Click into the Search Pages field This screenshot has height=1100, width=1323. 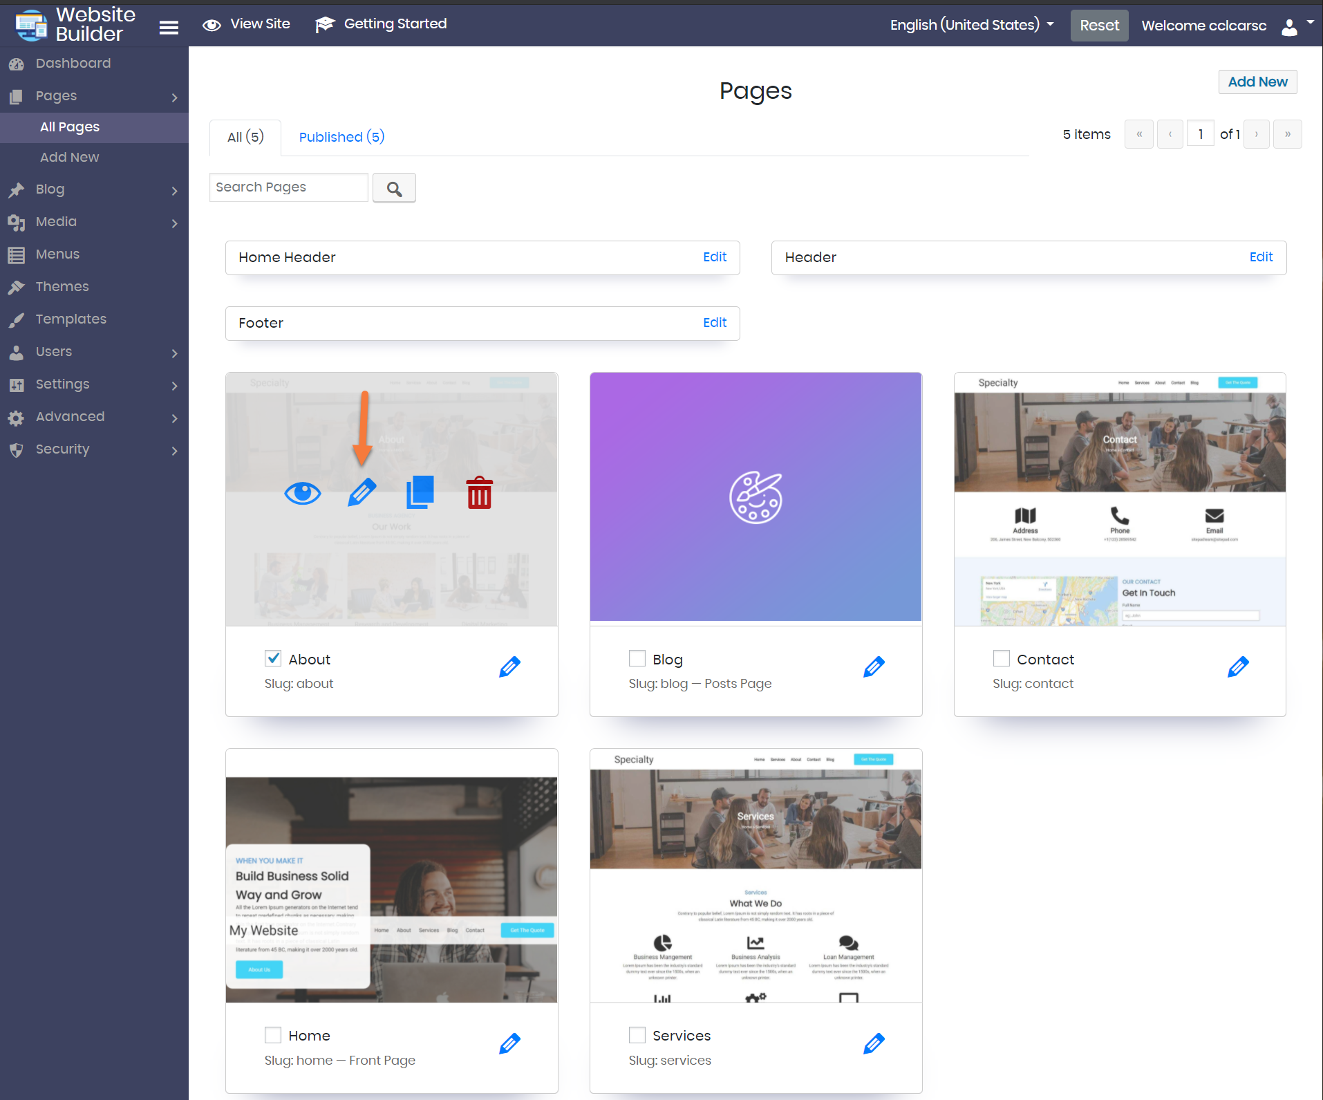coord(288,187)
